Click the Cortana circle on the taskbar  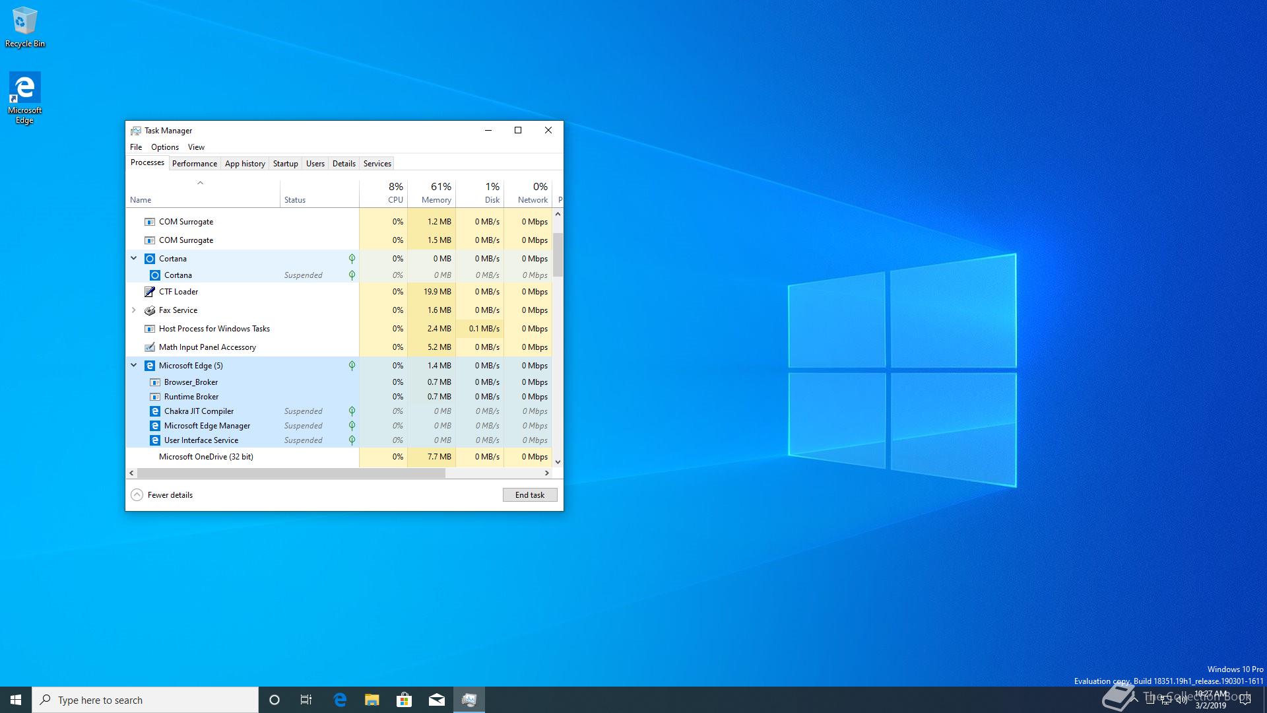tap(275, 700)
